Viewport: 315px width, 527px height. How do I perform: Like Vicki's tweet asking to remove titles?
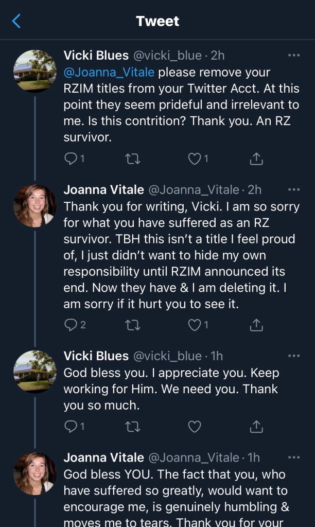click(194, 159)
